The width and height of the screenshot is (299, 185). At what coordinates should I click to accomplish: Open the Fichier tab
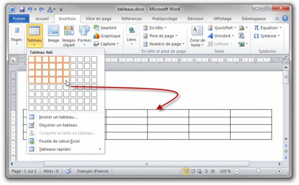19,18
